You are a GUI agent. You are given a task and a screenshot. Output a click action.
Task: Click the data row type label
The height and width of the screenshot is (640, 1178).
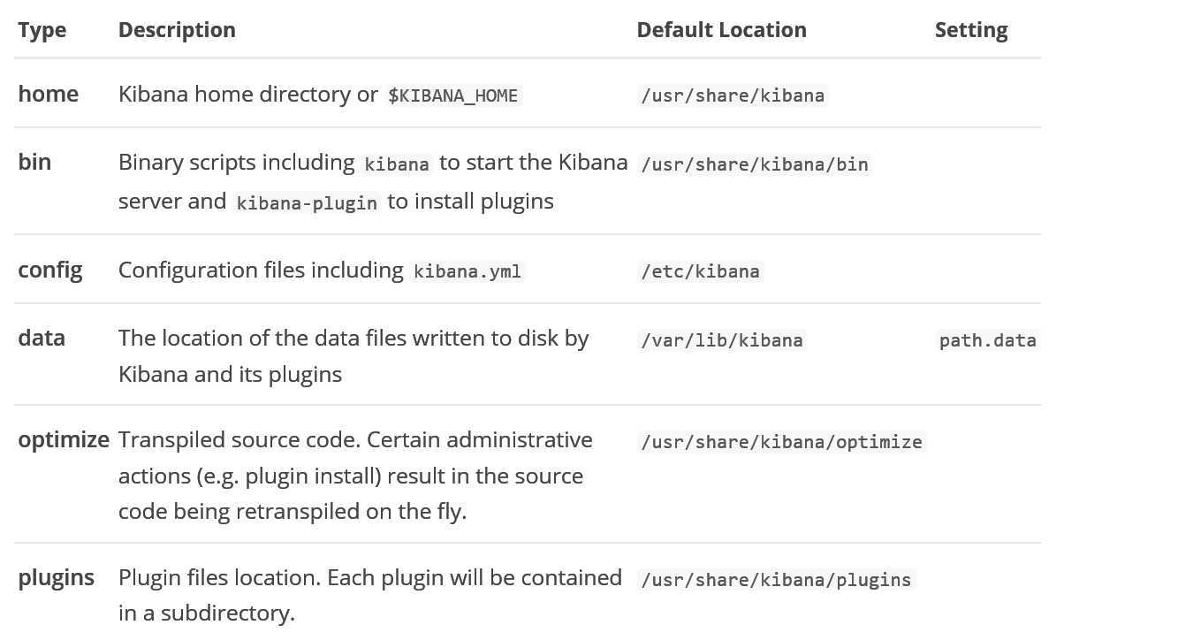(x=42, y=338)
